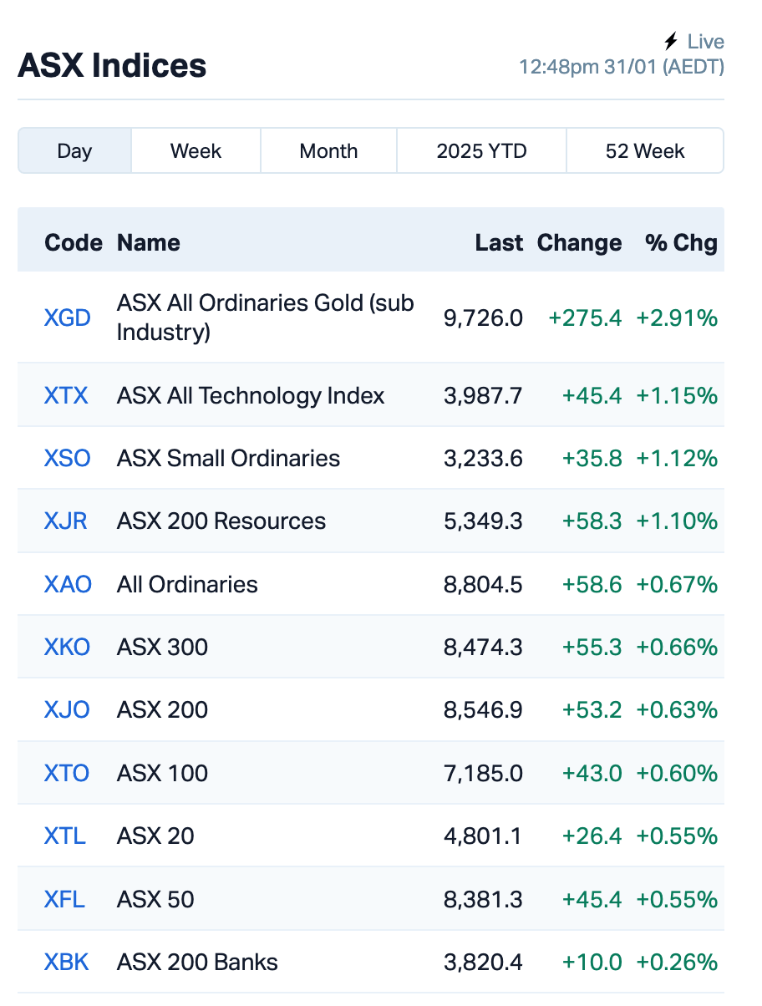Sort by the Last column header

[499, 243]
